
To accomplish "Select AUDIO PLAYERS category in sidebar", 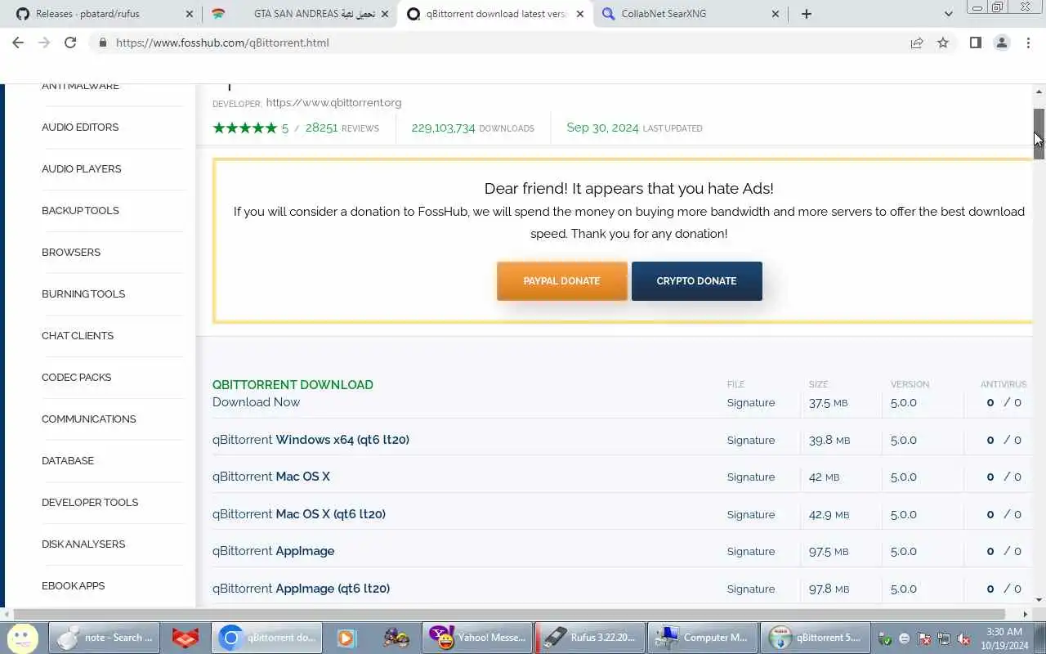I will click(x=82, y=169).
